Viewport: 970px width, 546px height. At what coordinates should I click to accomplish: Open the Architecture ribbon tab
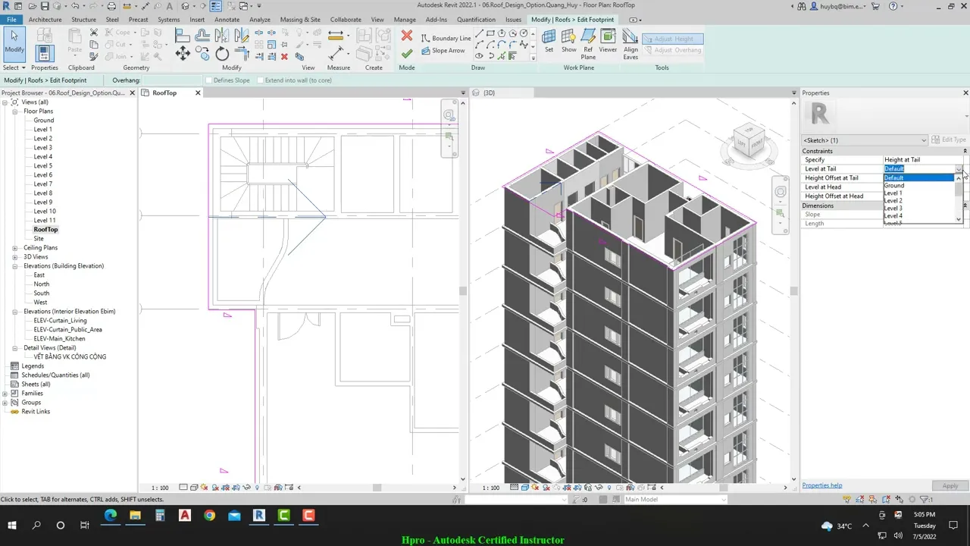pos(45,20)
